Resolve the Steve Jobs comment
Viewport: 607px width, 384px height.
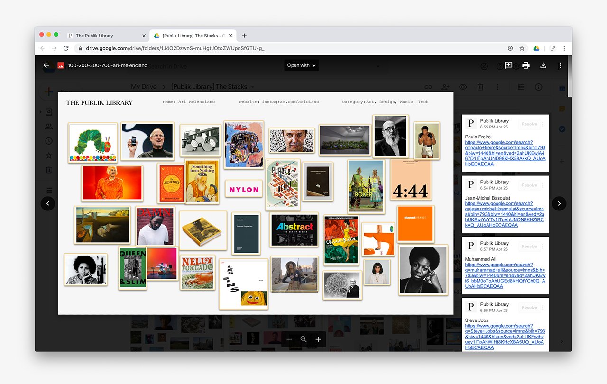click(x=529, y=308)
